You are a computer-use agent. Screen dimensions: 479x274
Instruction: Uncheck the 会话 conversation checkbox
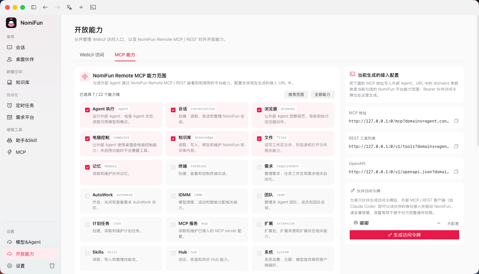click(x=173, y=110)
